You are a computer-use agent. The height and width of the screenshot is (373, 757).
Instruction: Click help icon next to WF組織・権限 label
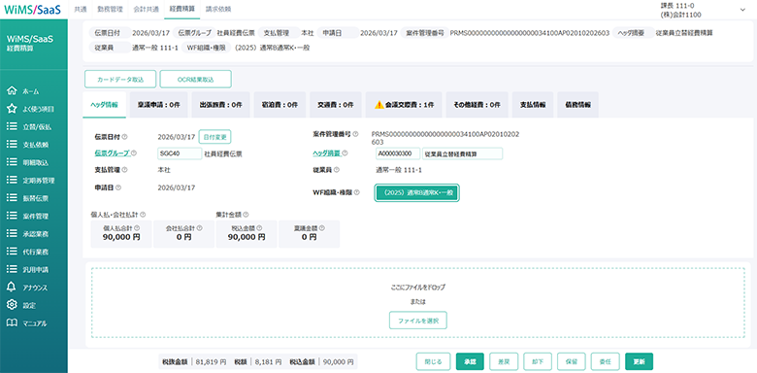pyautogui.click(x=357, y=192)
